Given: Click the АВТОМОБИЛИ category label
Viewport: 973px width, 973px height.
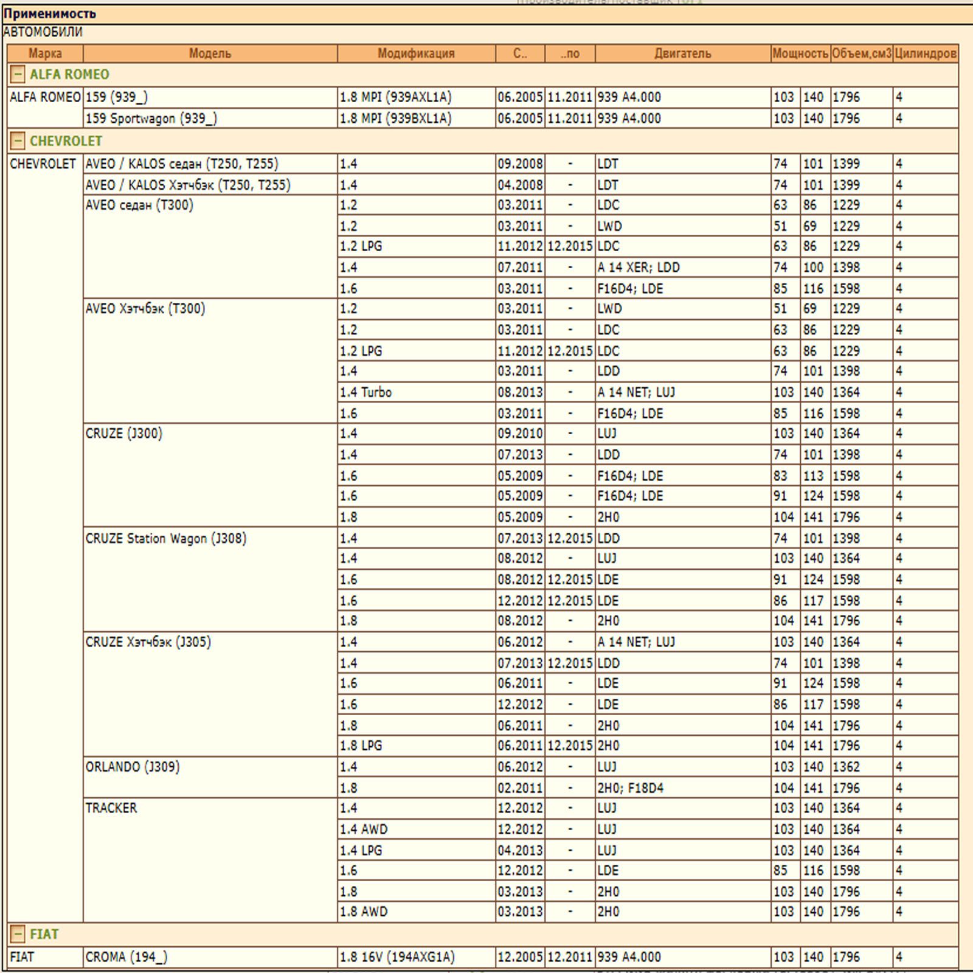Looking at the screenshot, I should pos(43,32).
